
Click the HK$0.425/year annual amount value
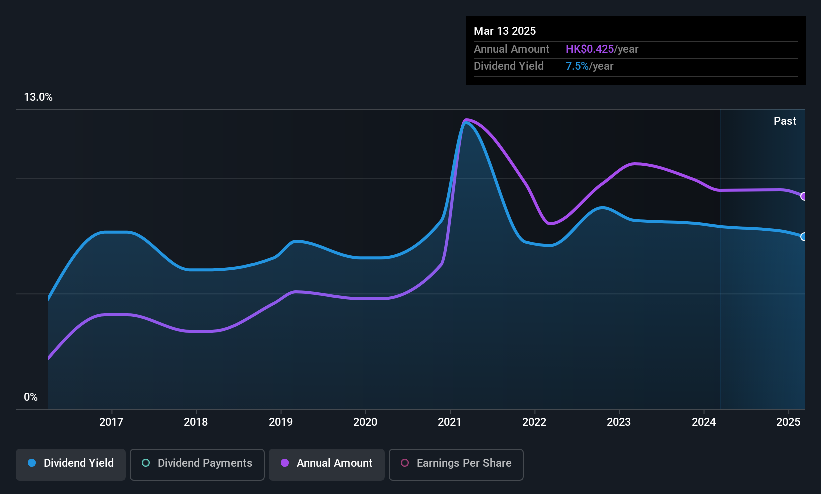point(602,49)
